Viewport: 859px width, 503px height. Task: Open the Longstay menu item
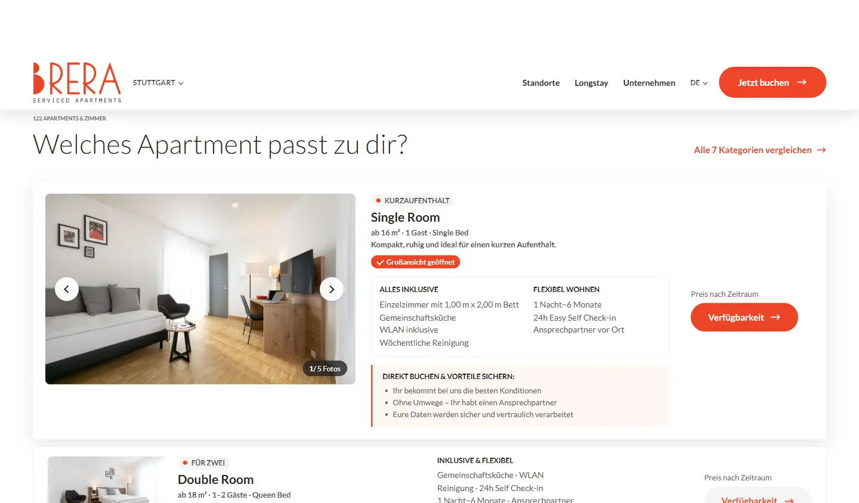pyautogui.click(x=591, y=83)
